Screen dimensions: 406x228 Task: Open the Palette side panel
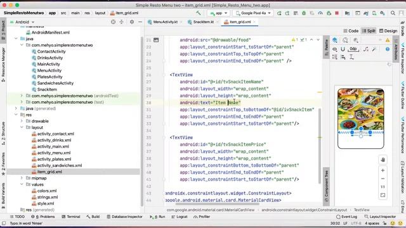click(326, 46)
